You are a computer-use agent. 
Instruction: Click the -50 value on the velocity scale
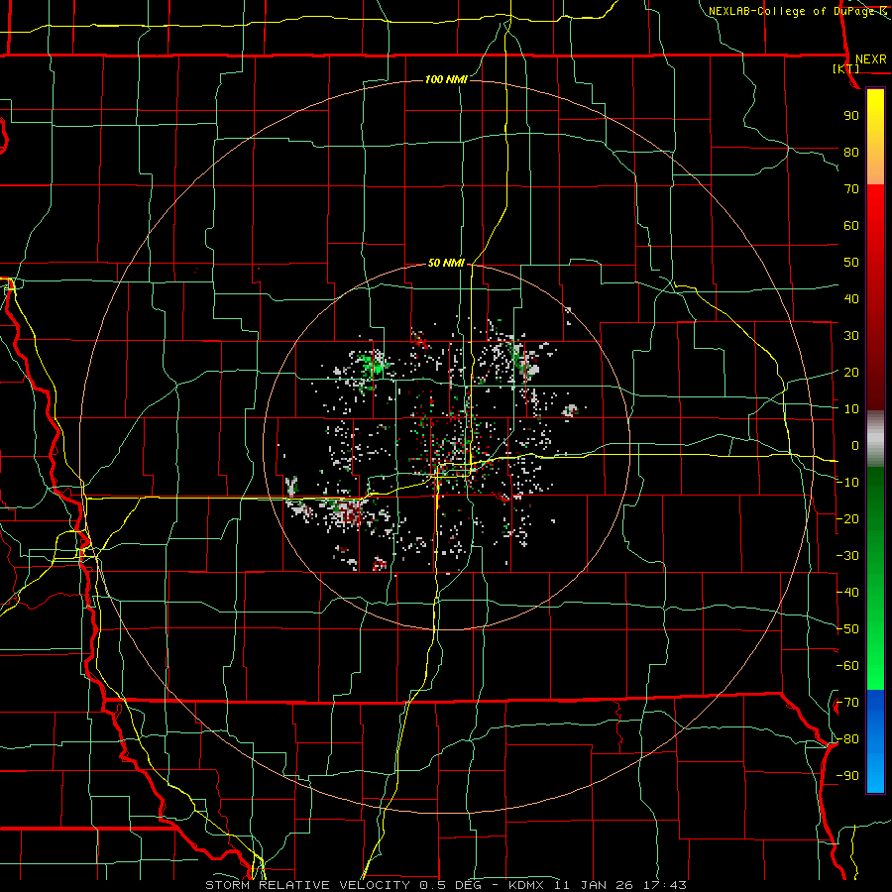pos(847,629)
